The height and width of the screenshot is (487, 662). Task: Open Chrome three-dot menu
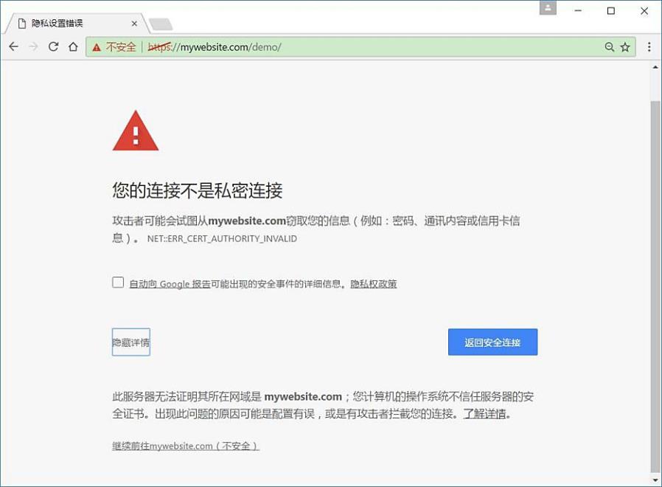pos(649,47)
